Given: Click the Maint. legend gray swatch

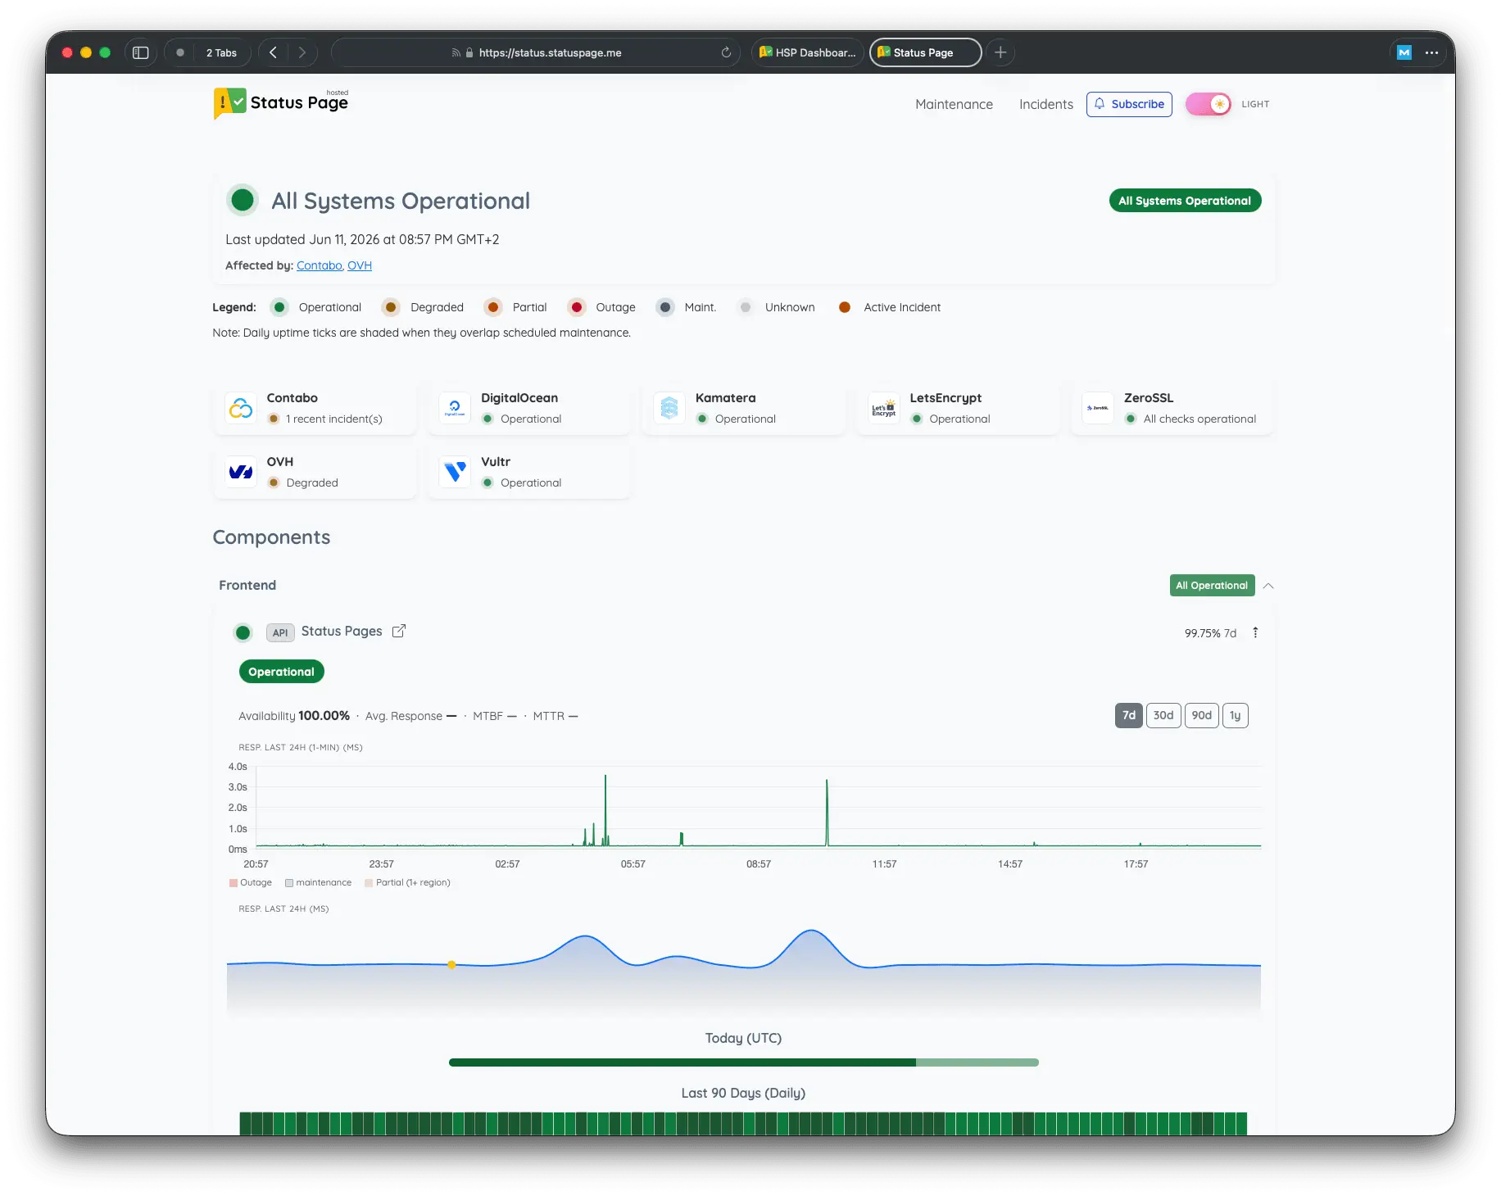Looking at the screenshot, I should tap(665, 307).
